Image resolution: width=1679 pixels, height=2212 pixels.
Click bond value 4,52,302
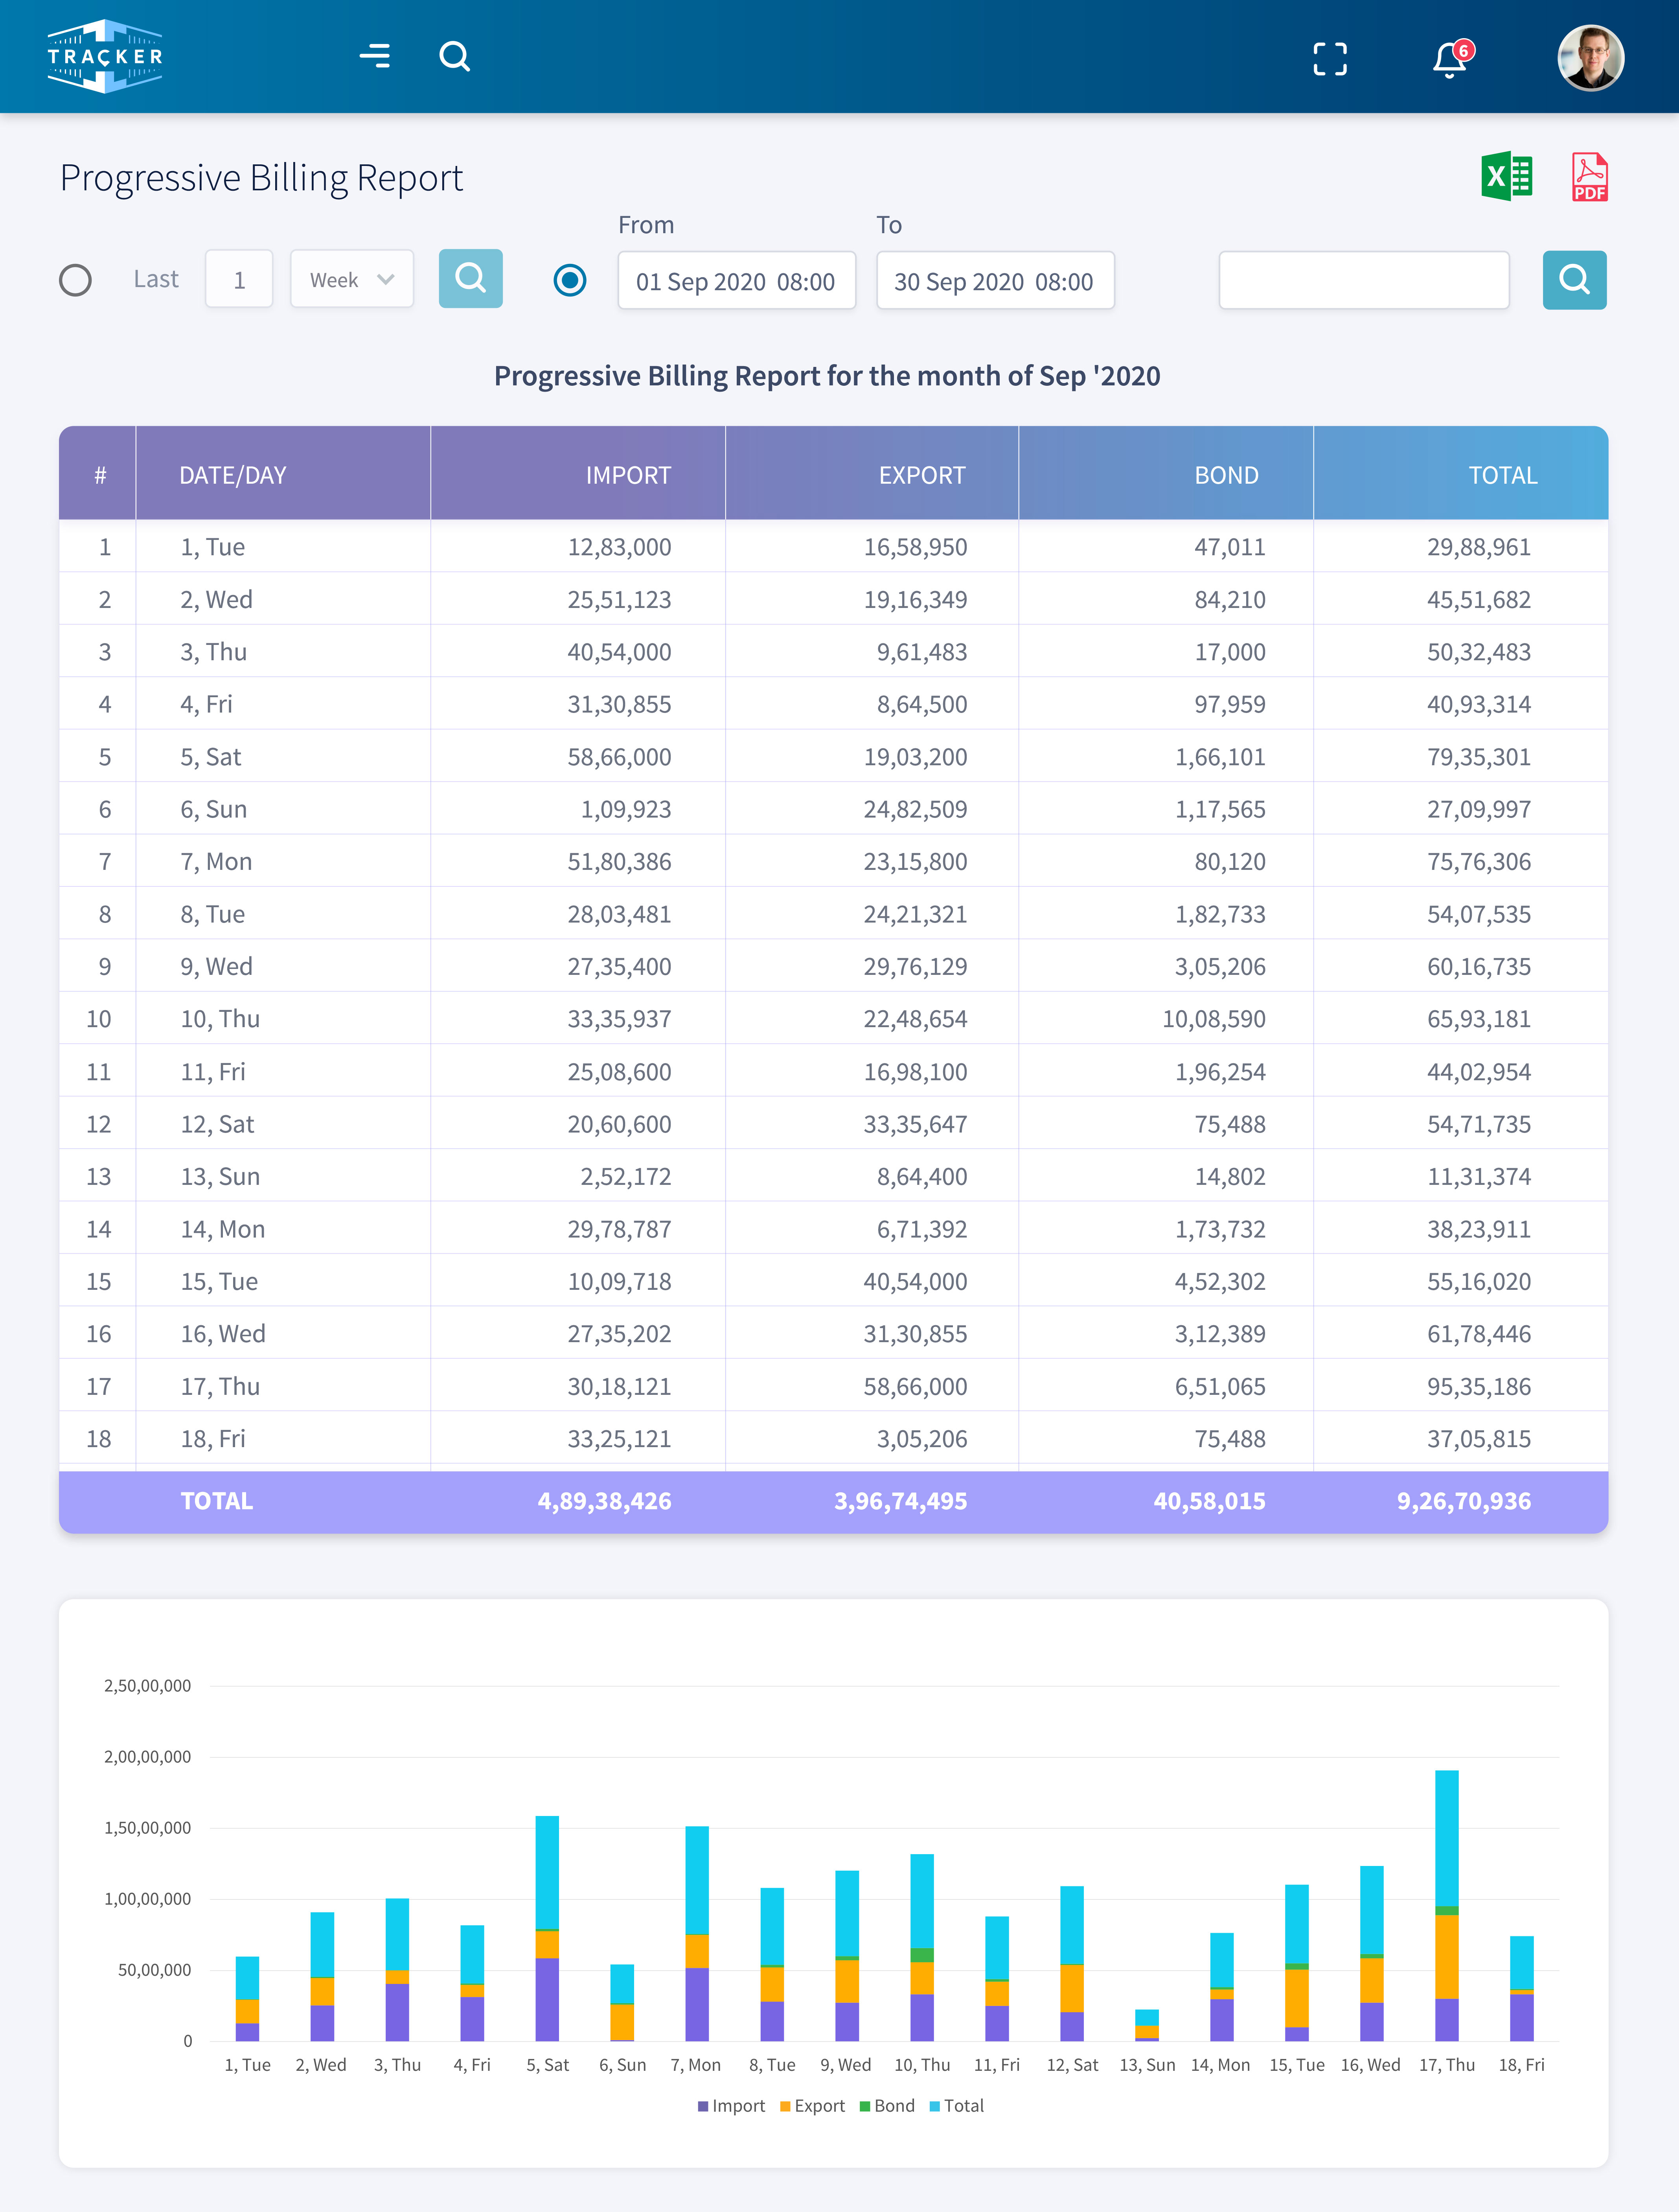(1219, 1281)
